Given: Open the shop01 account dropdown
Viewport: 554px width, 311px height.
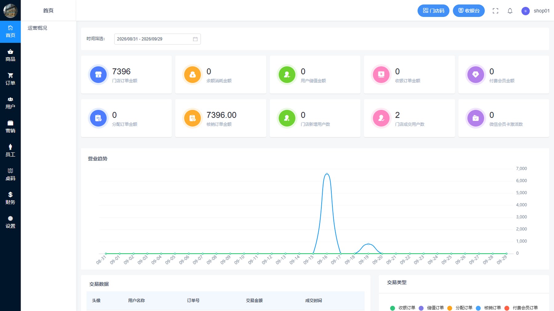Looking at the screenshot, I should (x=542, y=11).
